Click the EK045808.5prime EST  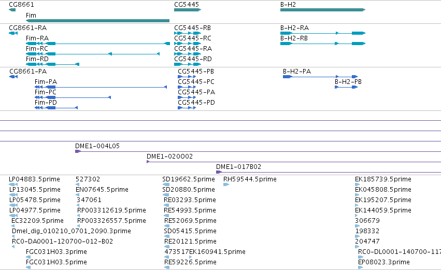point(357,195)
